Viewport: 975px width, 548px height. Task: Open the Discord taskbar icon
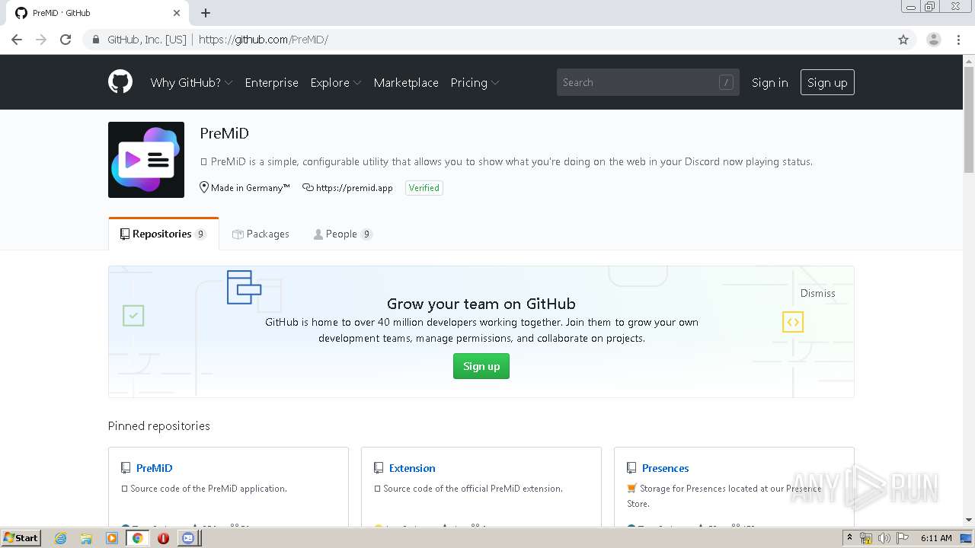click(x=188, y=538)
